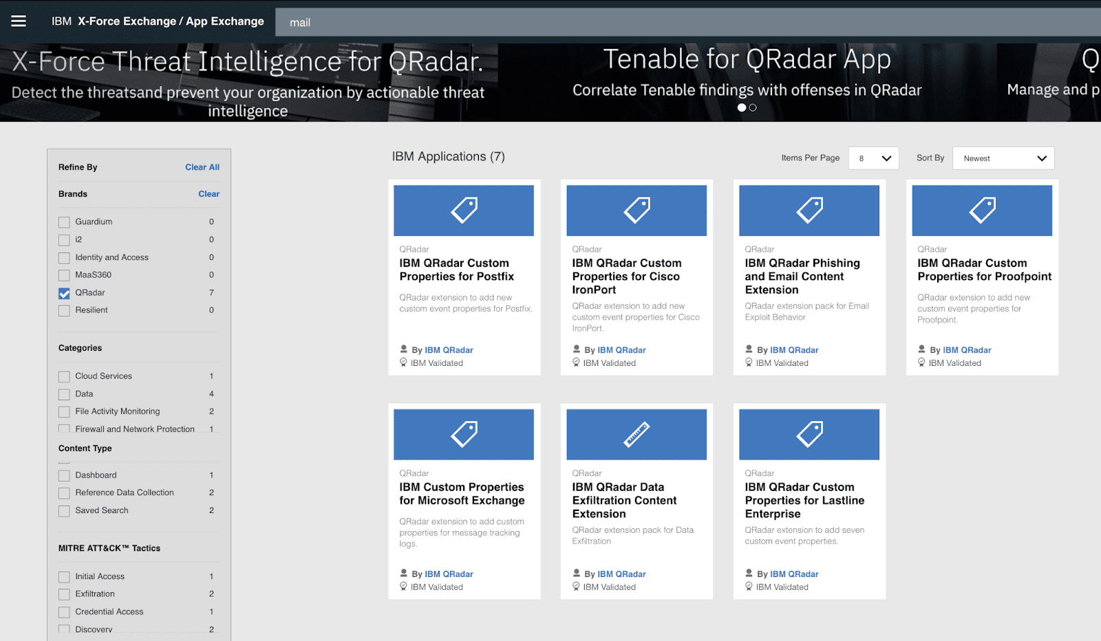Clear the Brands filter
Screen dimensions: 1101x641
click(209, 194)
